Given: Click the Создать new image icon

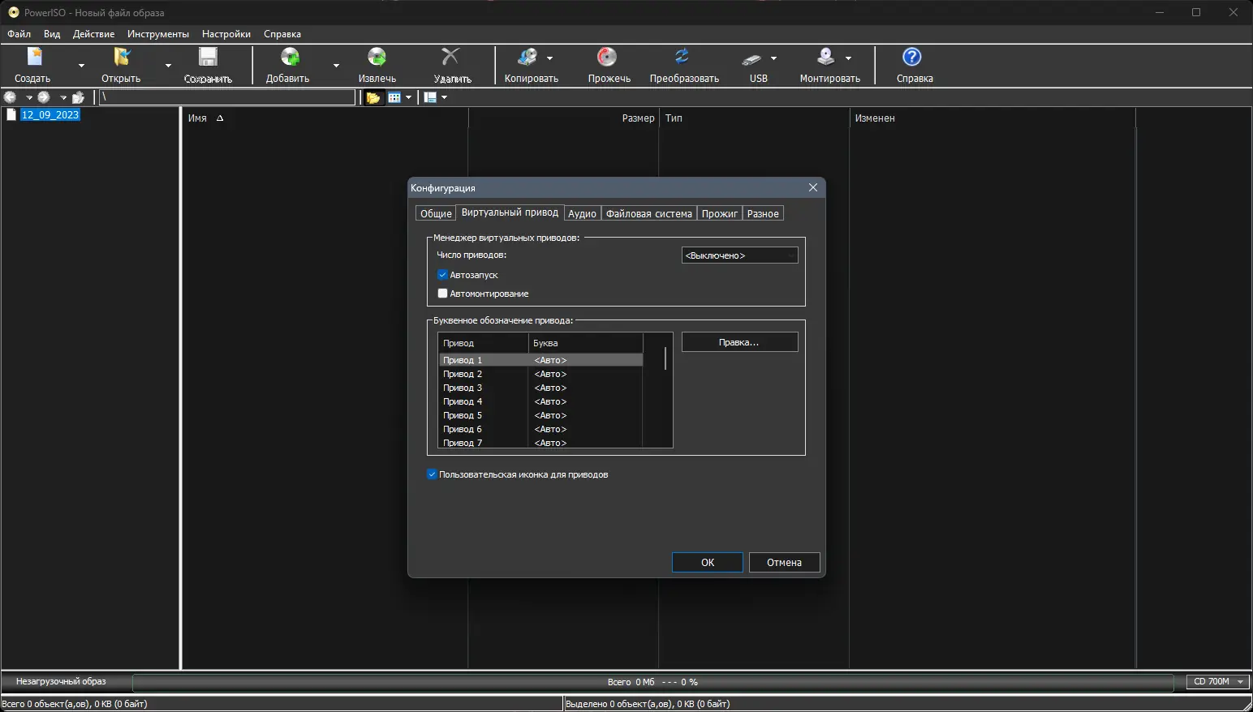Looking at the screenshot, I should pyautogui.click(x=33, y=57).
